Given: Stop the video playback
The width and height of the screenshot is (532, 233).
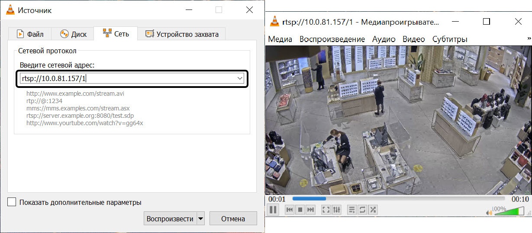Looking at the screenshot, I should pos(300,210).
